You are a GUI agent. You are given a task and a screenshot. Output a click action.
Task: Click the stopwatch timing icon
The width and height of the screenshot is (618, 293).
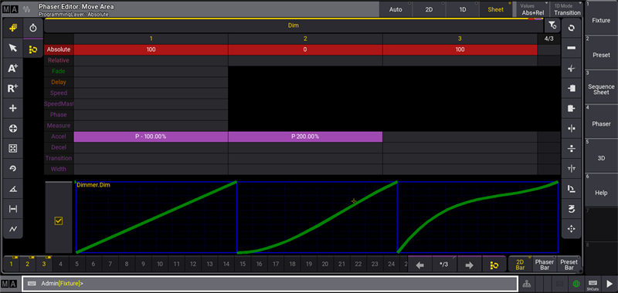tap(33, 28)
